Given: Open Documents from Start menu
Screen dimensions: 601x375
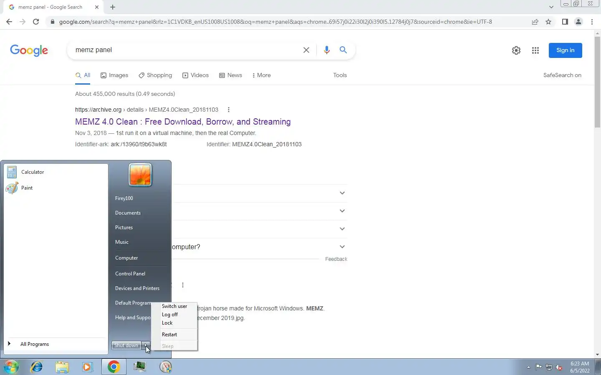Looking at the screenshot, I should [128, 213].
